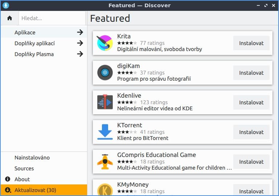Select Doplňky aplikací category

click(44, 43)
